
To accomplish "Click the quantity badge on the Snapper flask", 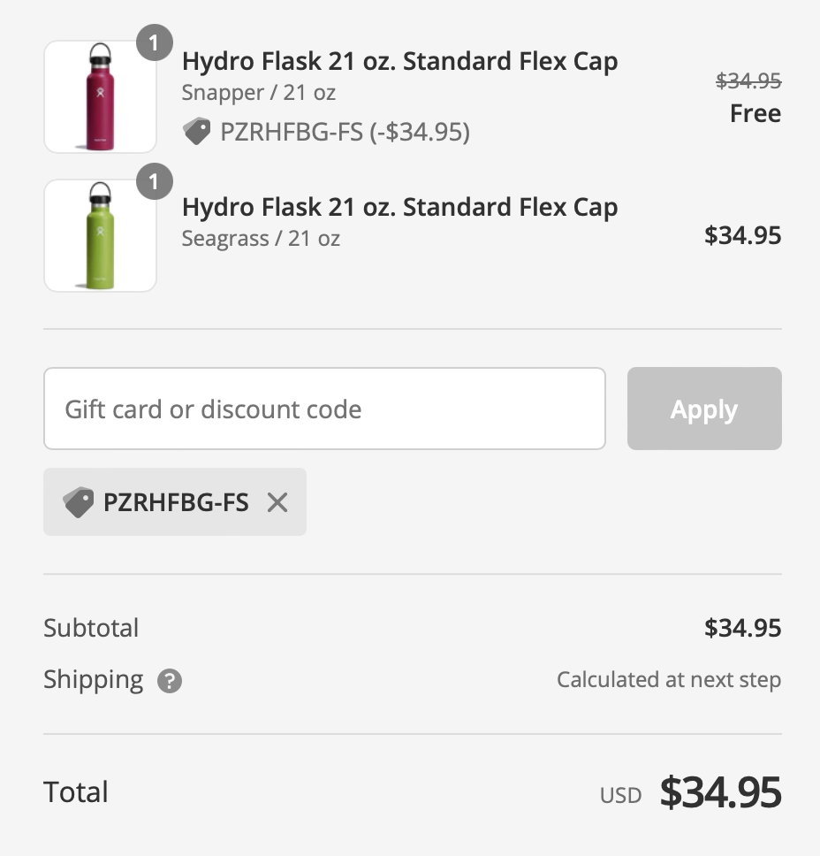I will click(x=156, y=42).
